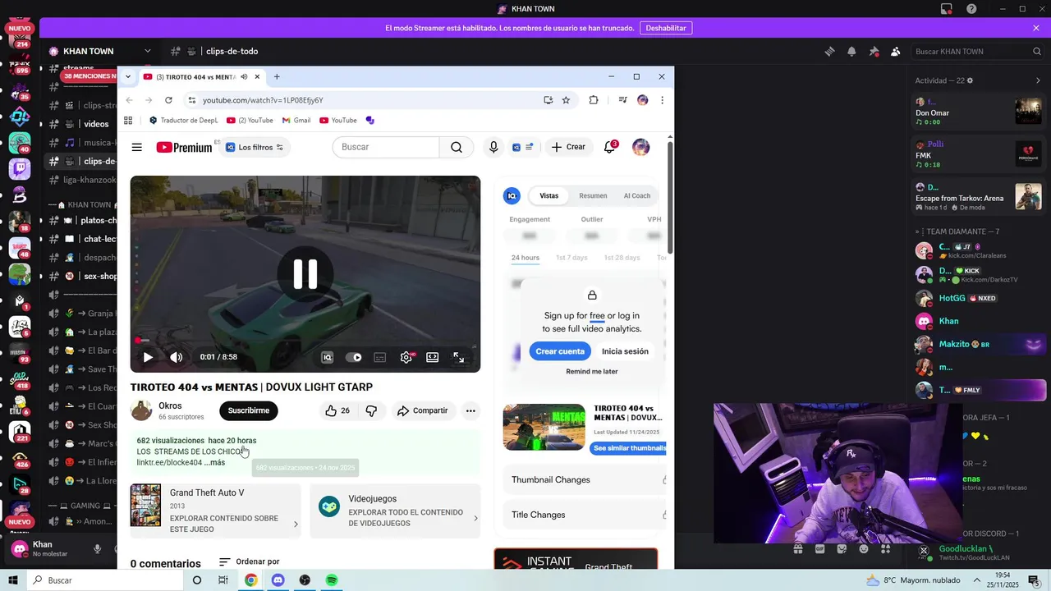Toggle autoplay switch in the player

coord(354,357)
